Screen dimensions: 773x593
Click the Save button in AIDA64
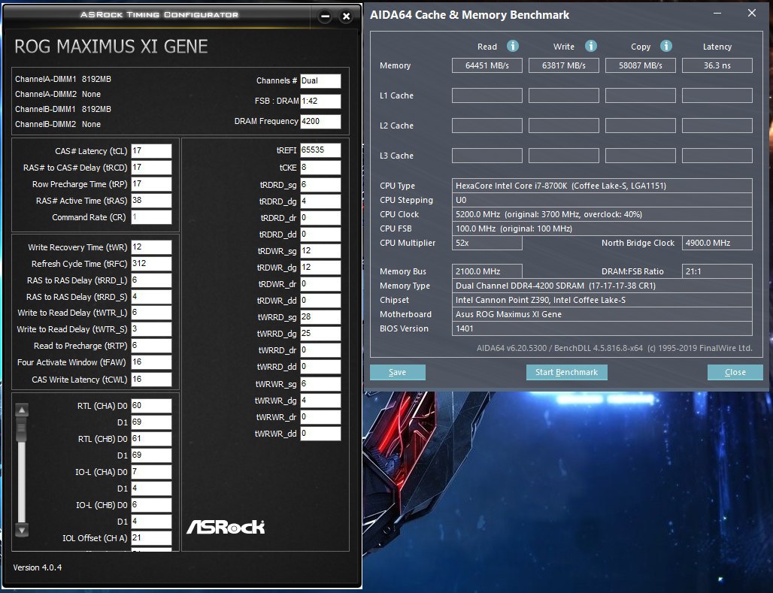tap(397, 372)
